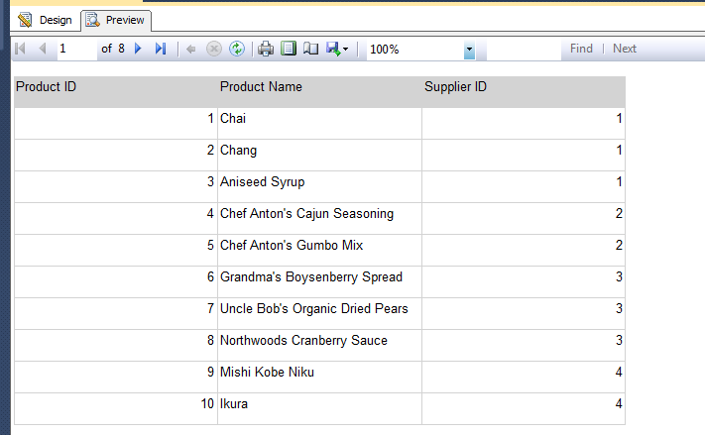This screenshot has height=435, width=705.
Task: Advance to next report page
Action: click(x=138, y=49)
